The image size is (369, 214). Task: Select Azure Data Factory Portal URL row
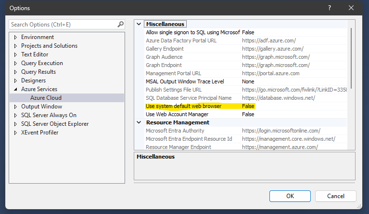click(181, 40)
